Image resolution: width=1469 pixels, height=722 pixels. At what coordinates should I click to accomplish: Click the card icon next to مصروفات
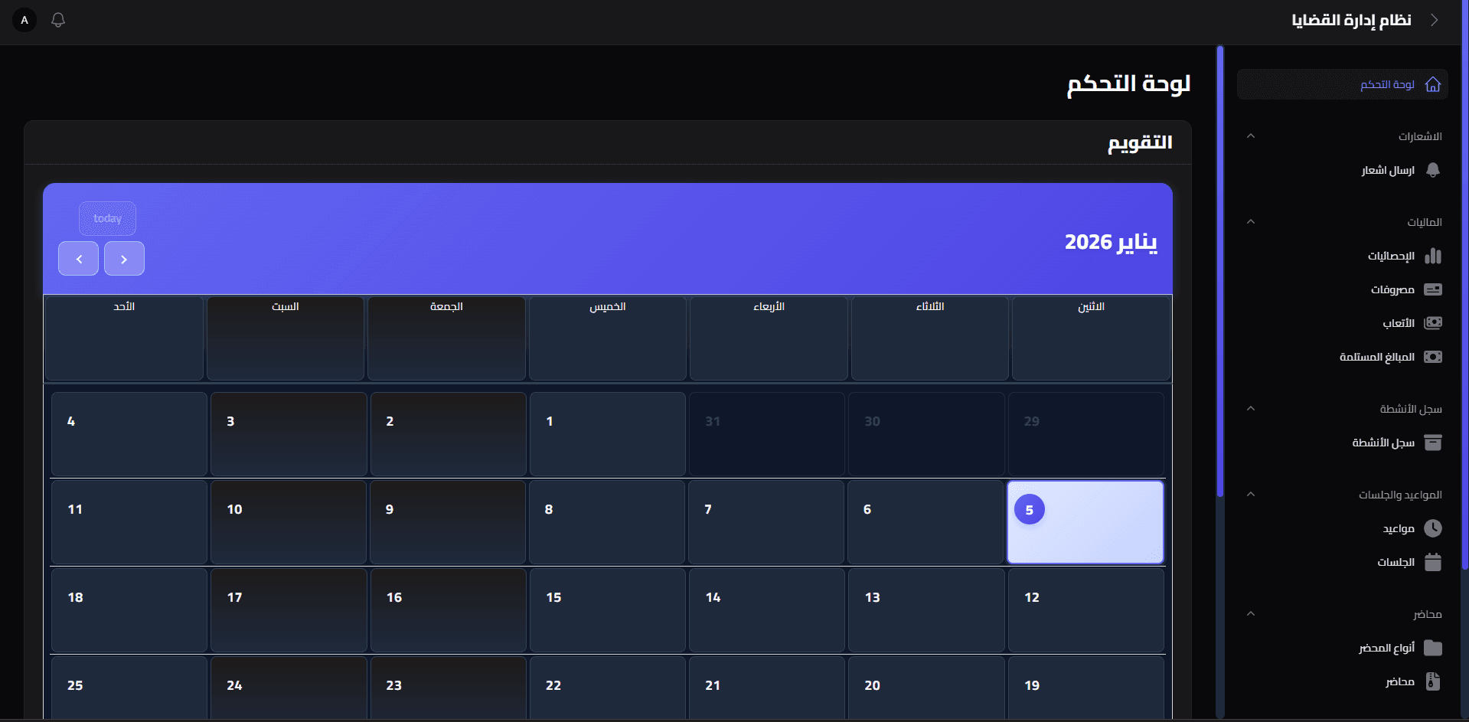(1433, 289)
